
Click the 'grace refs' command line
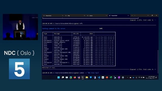click(63, 24)
